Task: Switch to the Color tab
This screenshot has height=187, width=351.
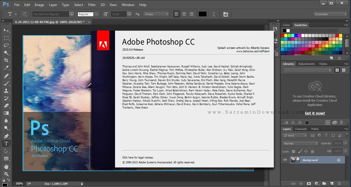Action: [x=286, y=25]
